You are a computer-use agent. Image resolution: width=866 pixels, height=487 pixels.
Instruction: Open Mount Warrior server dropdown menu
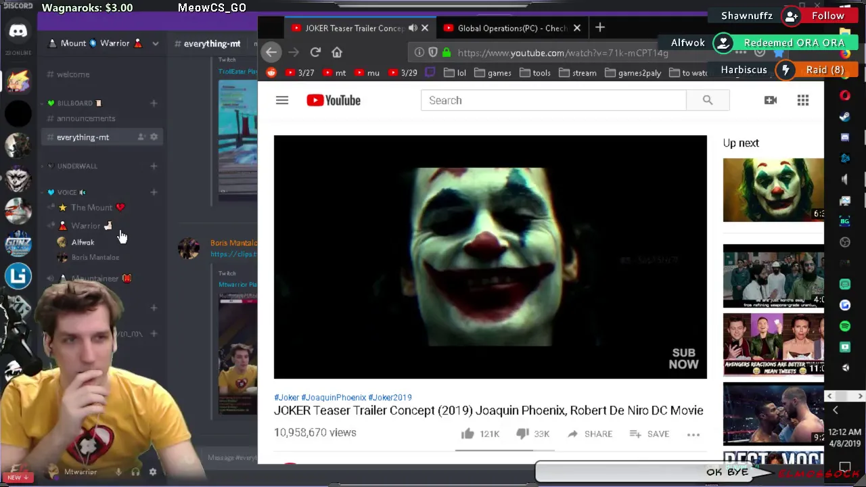155,43
